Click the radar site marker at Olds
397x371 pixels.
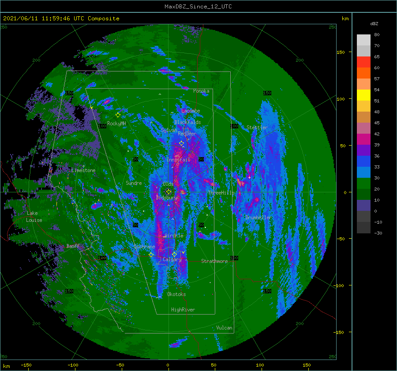coord(169,192)
